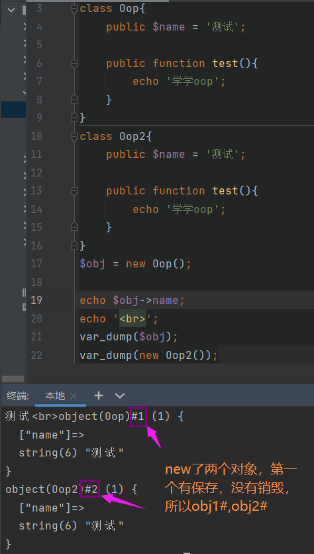Click 'var_dump(new Oop2());' code line
The image size is (314, 554).
click(x=148, y=355)
